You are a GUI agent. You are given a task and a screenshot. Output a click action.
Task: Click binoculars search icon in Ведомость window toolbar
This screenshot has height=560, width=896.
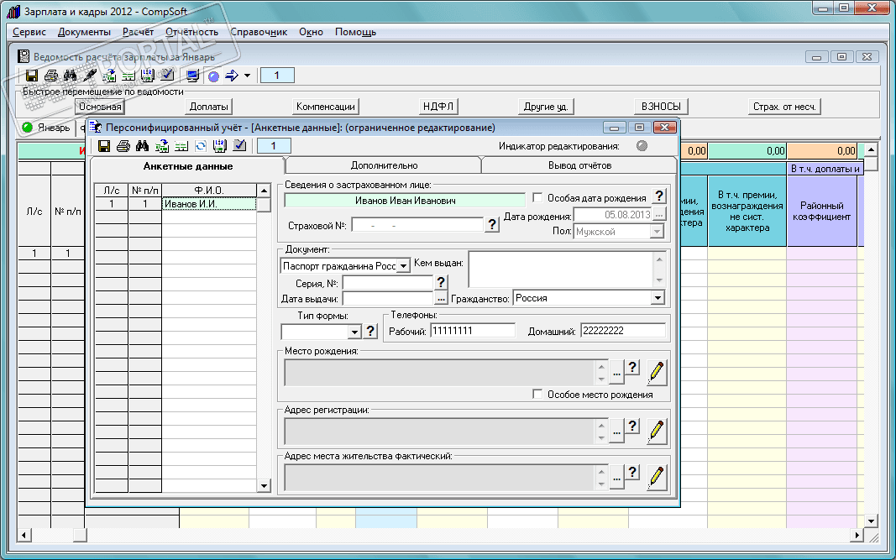click(71, 76)
